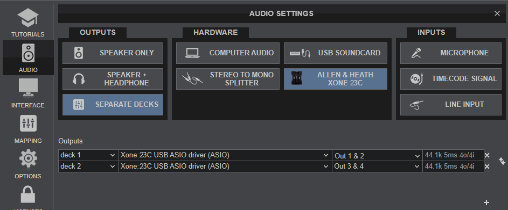508x210 pixels.
Task: Open the Interface monitor icon
Action: [x=28, y=88]
